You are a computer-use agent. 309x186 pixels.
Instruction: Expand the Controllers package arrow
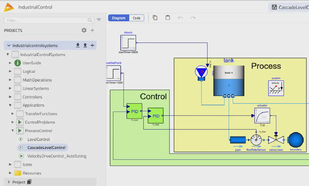10,97
